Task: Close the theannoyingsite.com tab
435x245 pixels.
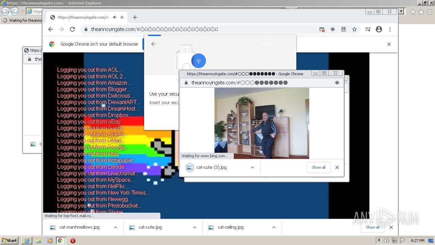Action: point(122,17)
